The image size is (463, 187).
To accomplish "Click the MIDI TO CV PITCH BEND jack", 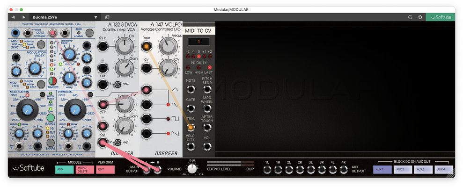I will [x=207, y=89].
